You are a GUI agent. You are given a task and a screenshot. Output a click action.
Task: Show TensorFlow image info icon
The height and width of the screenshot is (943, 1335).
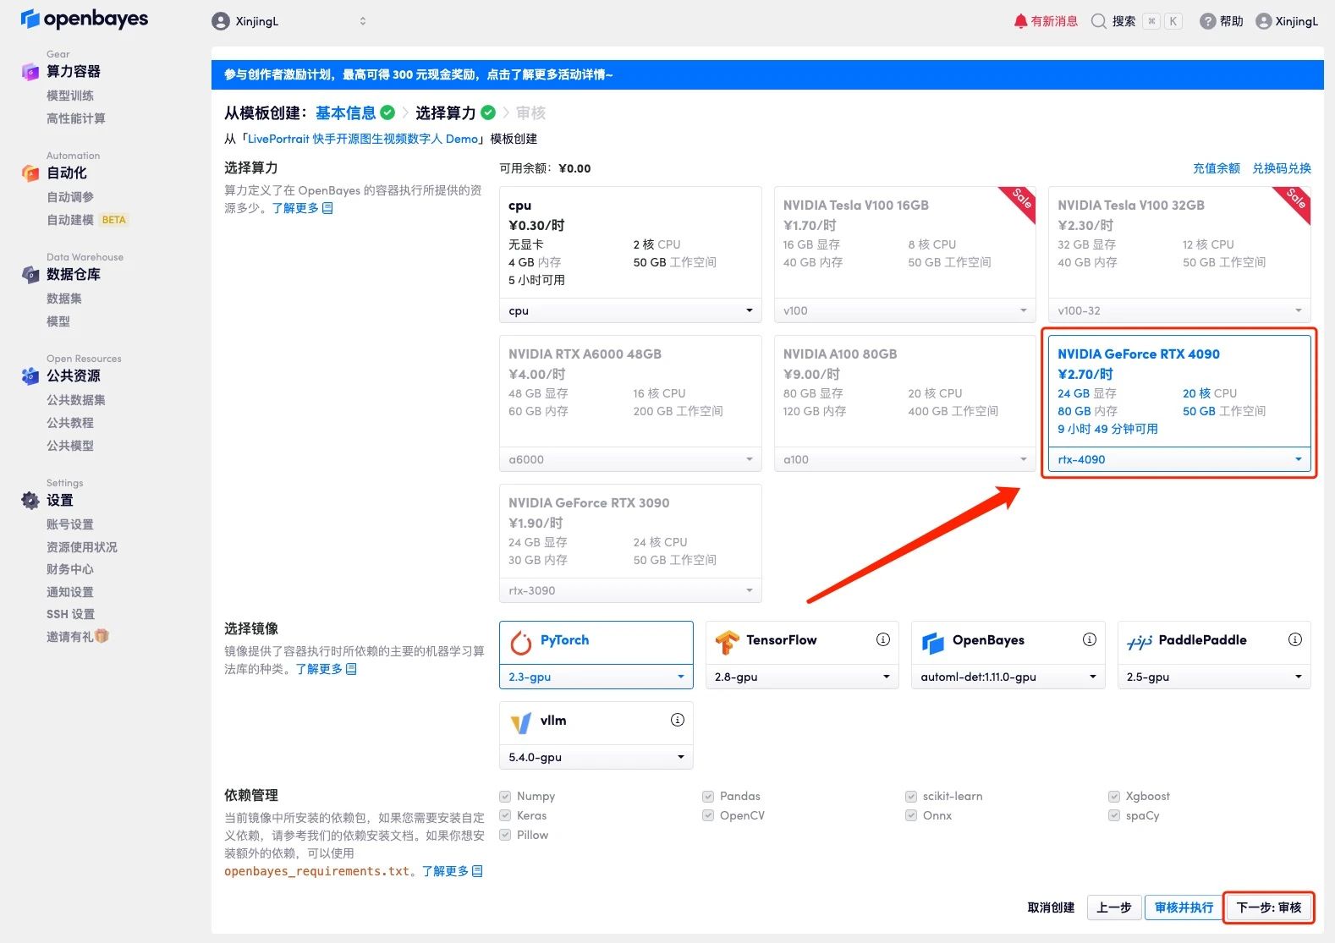tap(883, 639)
